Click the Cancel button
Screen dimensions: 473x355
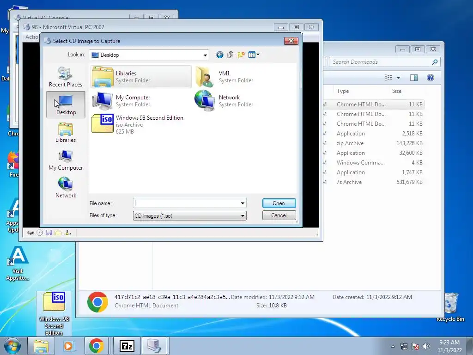279,215
